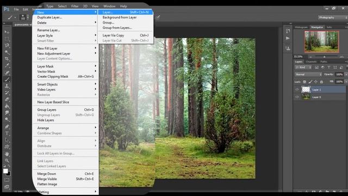The height and width of the screenshot is (196, 348).
Task: Click Create Clipping Mask
Action: click(x=65, y=76)
